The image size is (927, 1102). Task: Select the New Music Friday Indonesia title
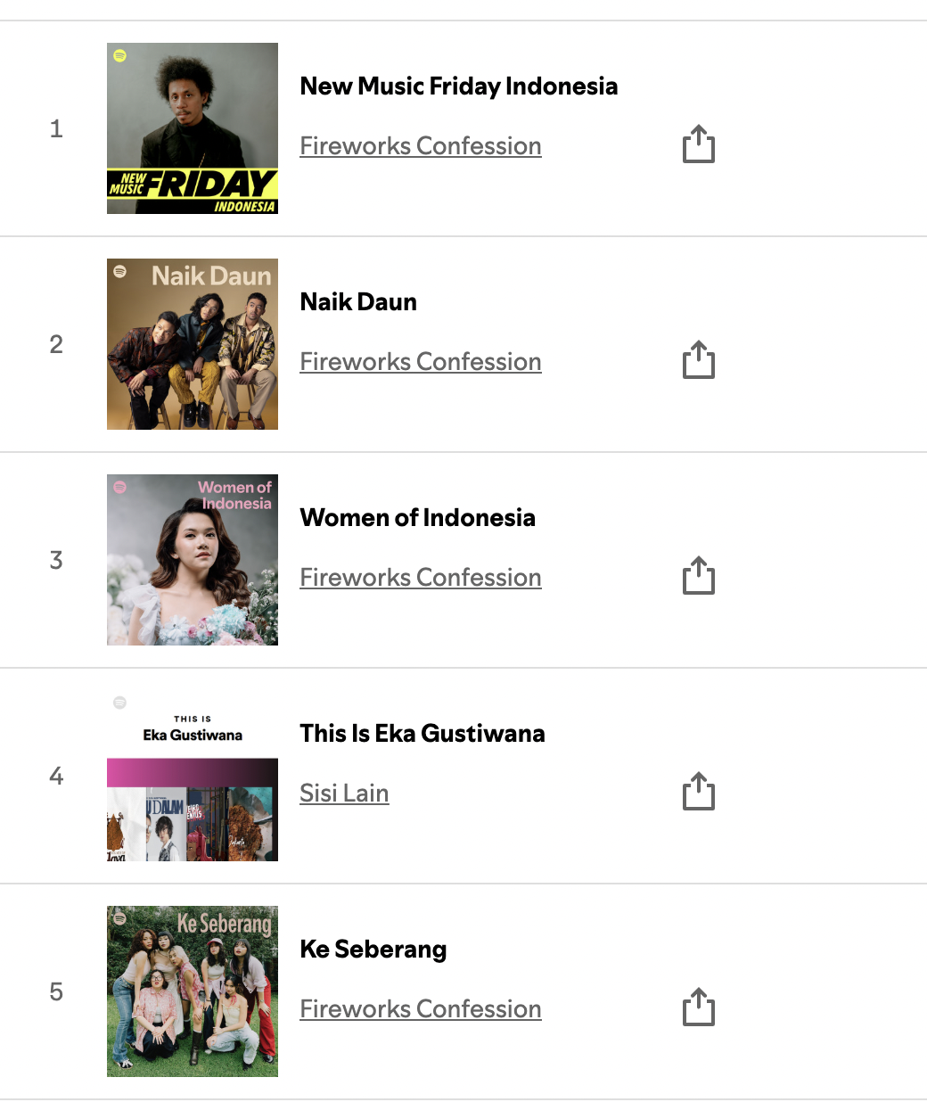459,86
